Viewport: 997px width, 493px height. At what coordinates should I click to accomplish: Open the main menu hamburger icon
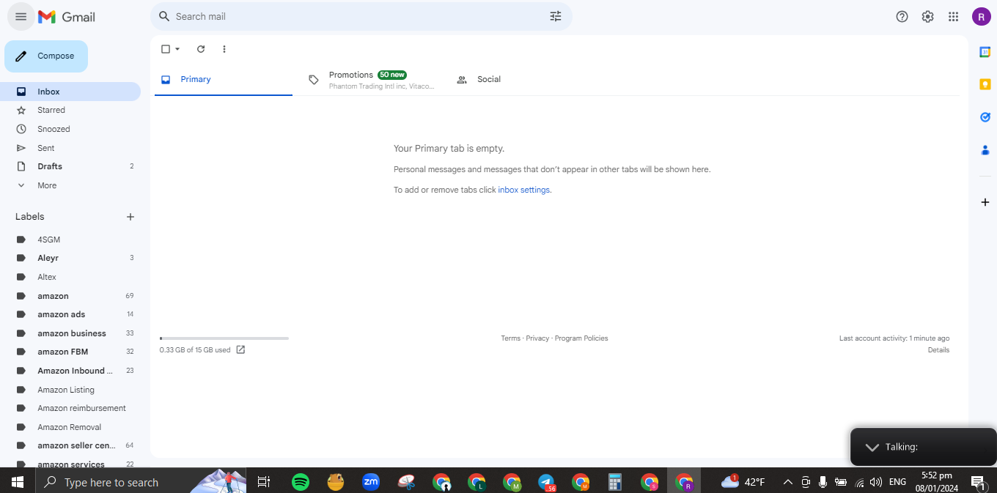click(21, 16)
